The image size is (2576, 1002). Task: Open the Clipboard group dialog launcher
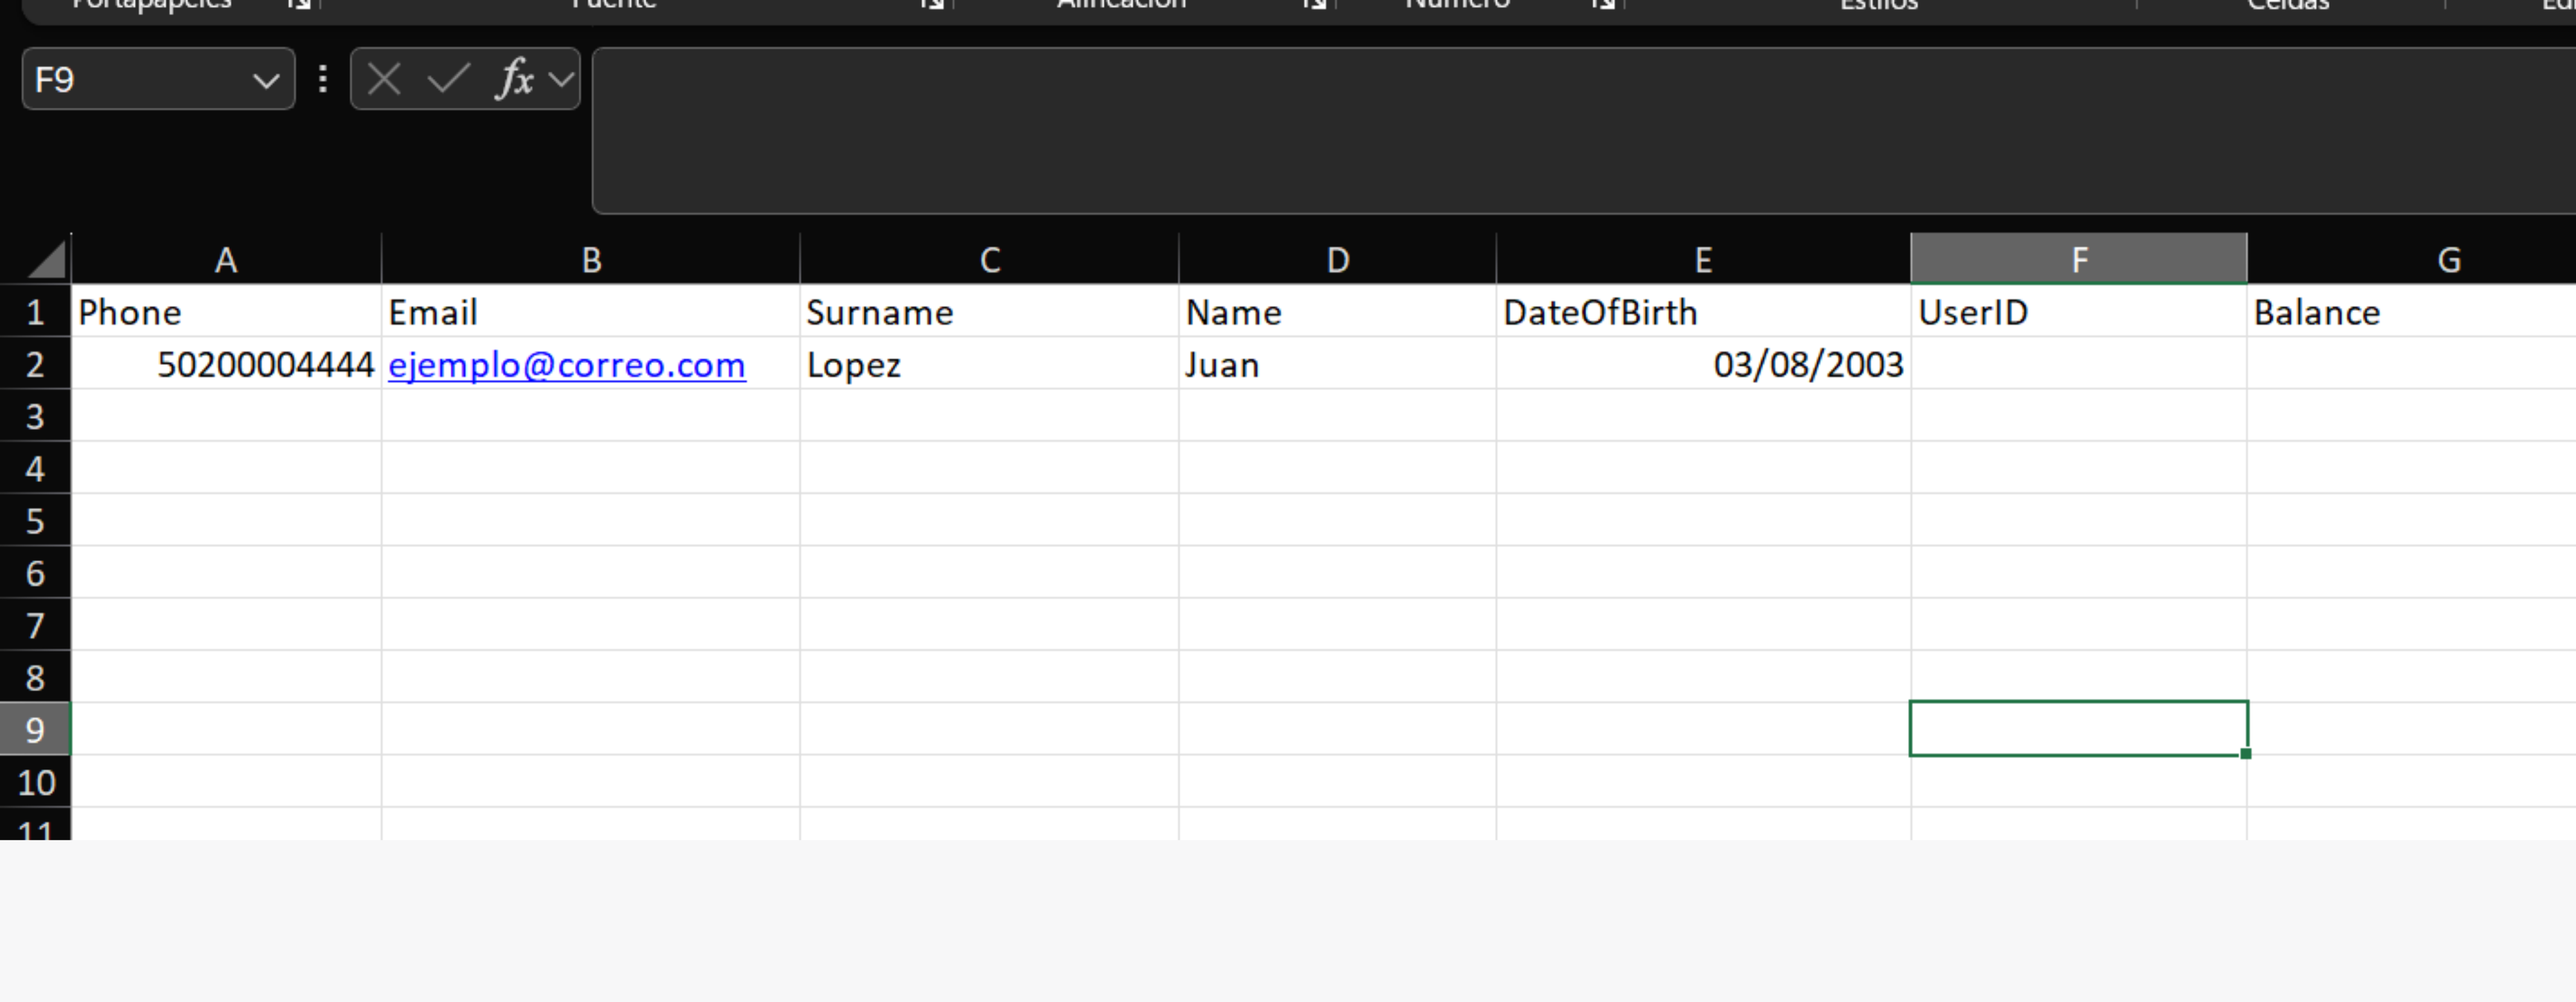pos(299,5)
